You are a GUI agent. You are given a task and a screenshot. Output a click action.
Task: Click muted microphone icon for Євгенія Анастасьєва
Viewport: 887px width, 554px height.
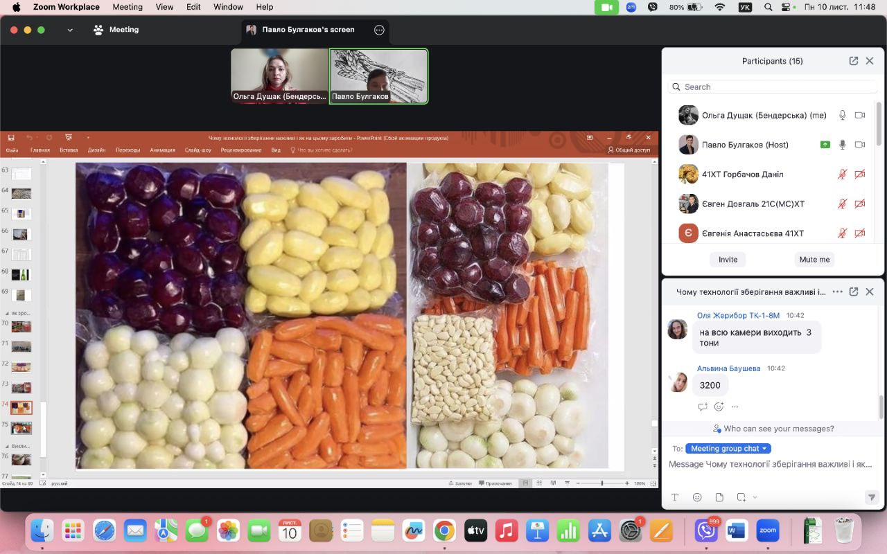pyautogui.click(x=843, y=233)
